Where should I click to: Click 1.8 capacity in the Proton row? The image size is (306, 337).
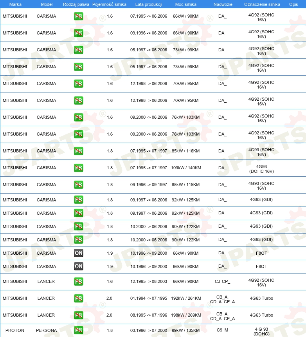[110, 330]
